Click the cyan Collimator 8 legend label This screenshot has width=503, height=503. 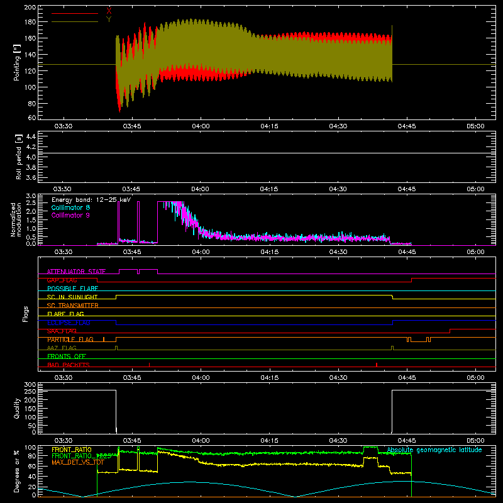coord(70,207)
